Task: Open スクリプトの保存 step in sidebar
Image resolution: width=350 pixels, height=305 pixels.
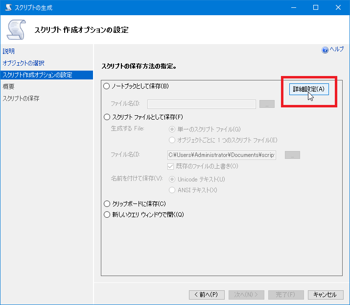Action: click(x=21, y=99)
